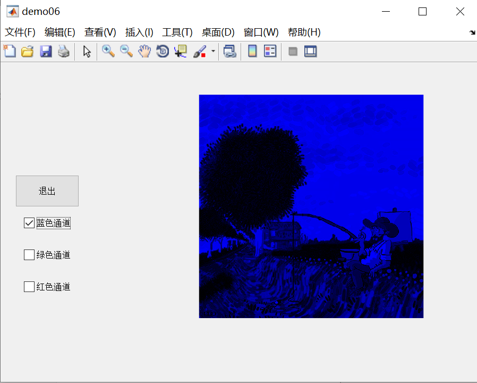This screenshot has height=383, width=477.
Task: Click the 退出 button
Action: [47, 191]
